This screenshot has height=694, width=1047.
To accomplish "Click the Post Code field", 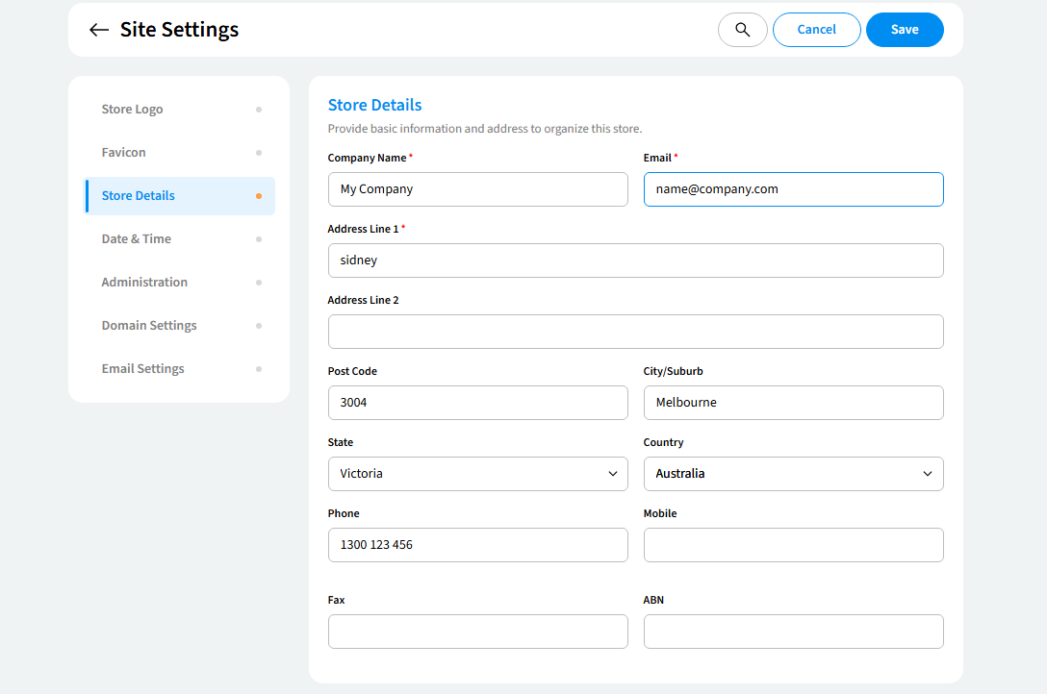I will coord(477,403).
